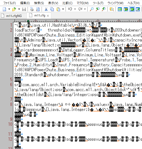This screenshot has width=142, height=149.
Task: Redo action with Redo arrow
Action: click(x=80, y=9)
